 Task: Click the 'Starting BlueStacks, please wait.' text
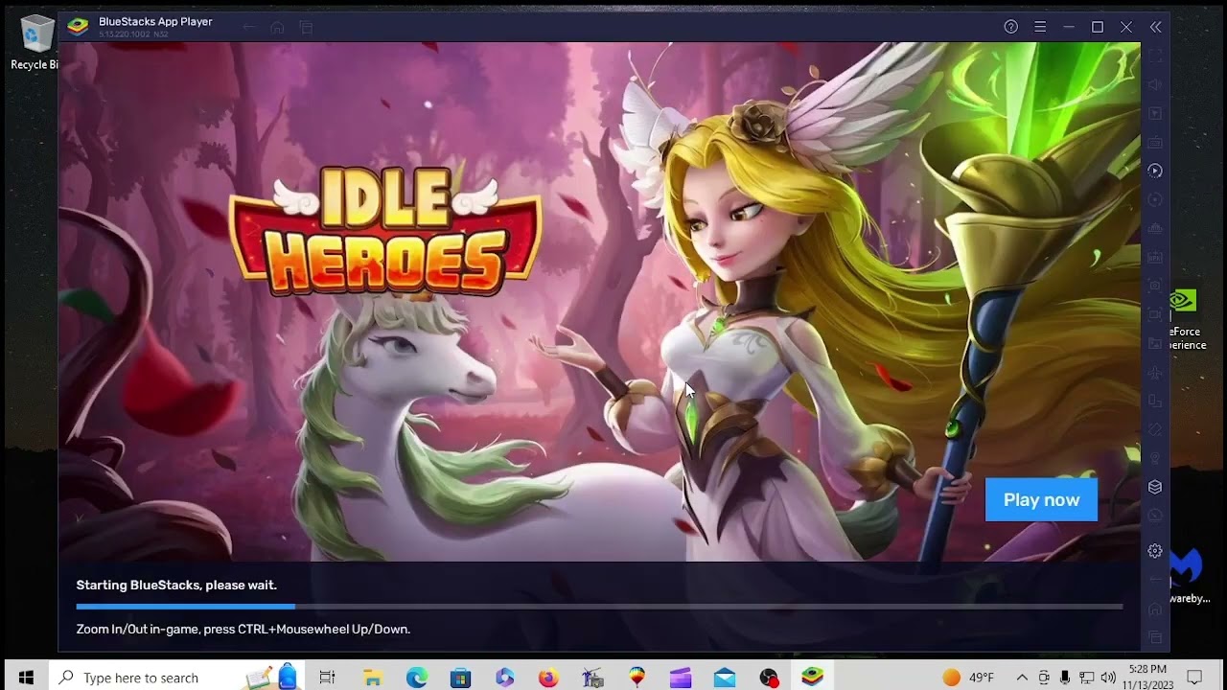tap(176, 585)
